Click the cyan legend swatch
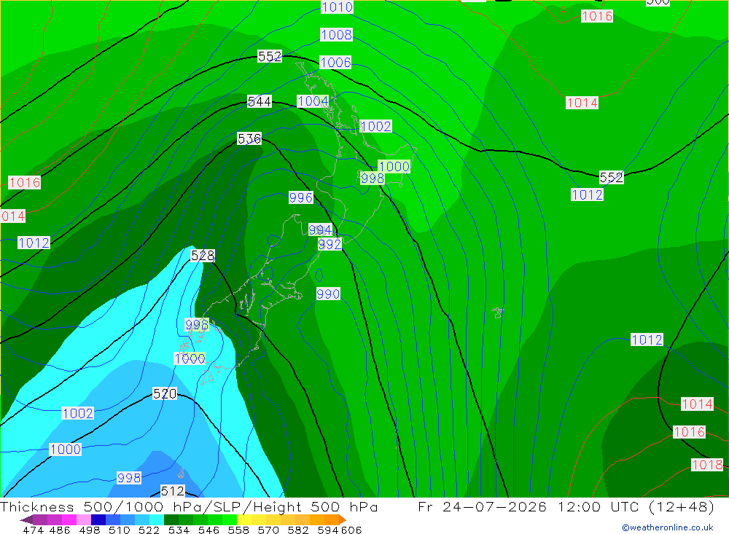The width and height of the screenshot is (729, 534). [156, 519]
